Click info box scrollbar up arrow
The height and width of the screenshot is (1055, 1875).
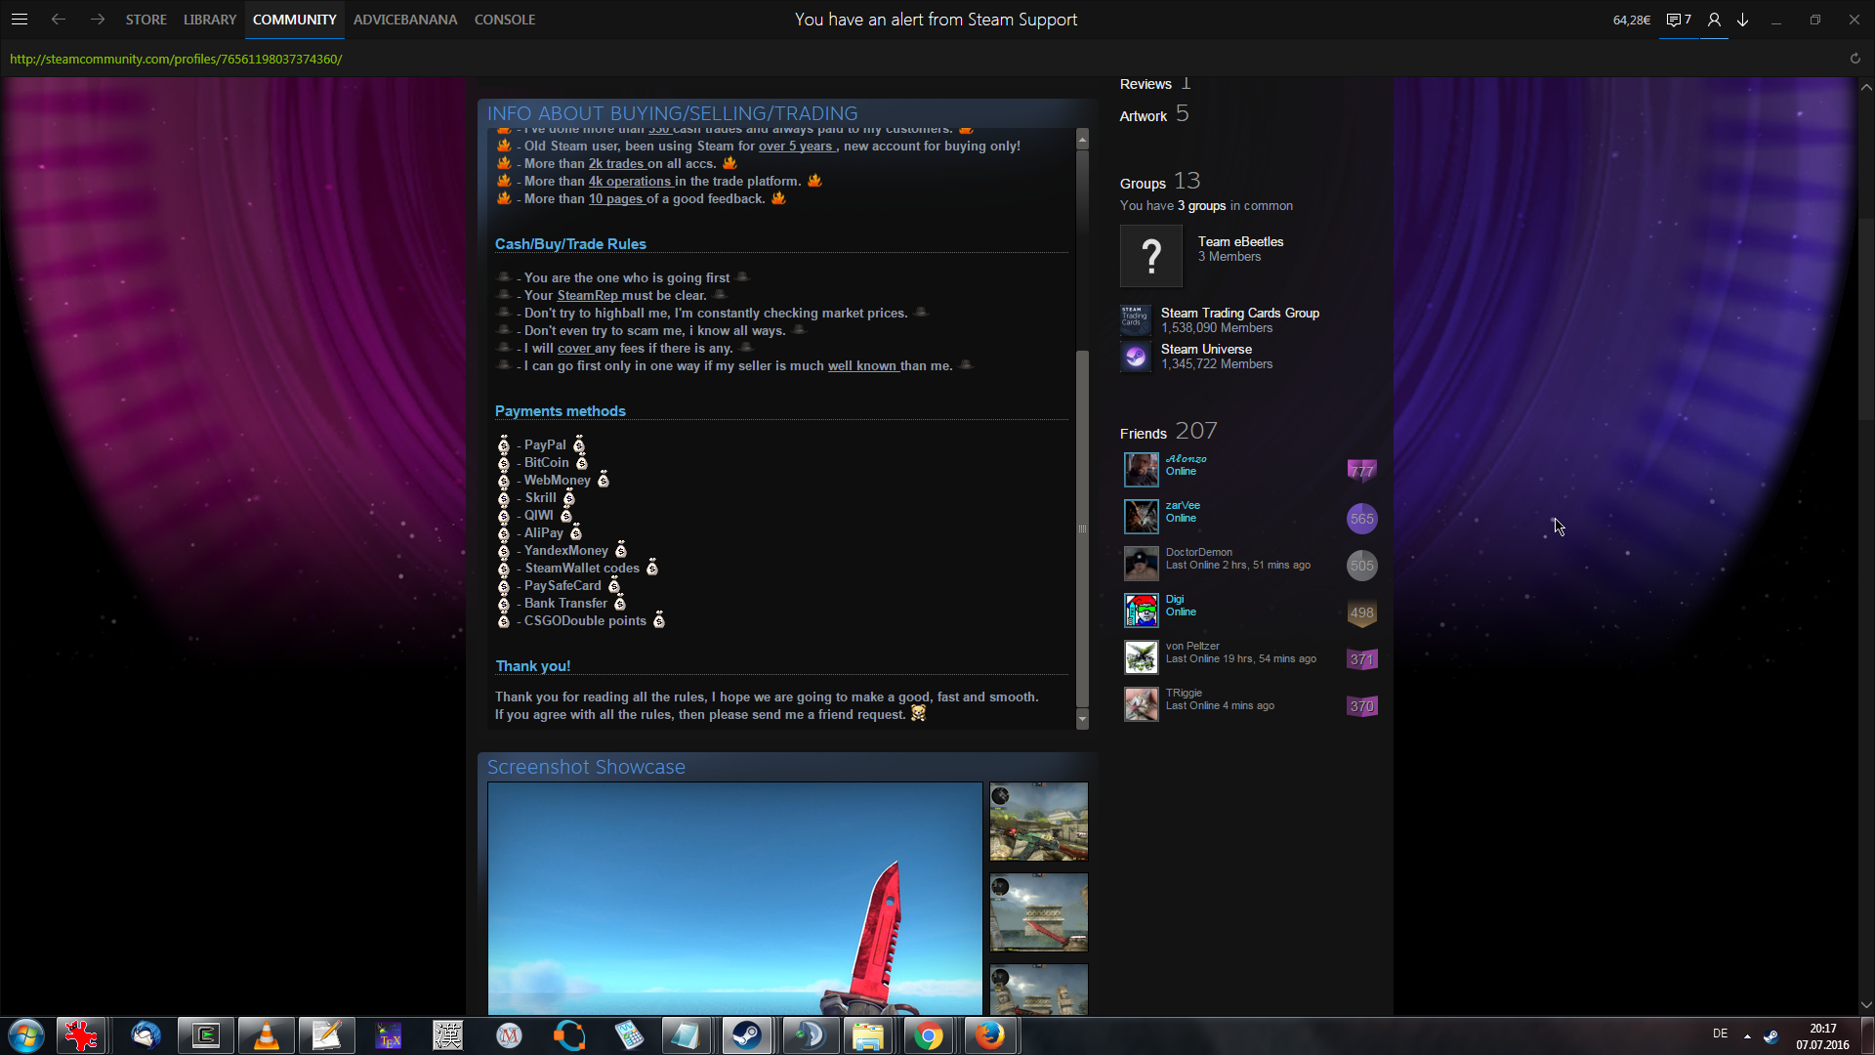pyautogui.click(x=1082, y=140)
